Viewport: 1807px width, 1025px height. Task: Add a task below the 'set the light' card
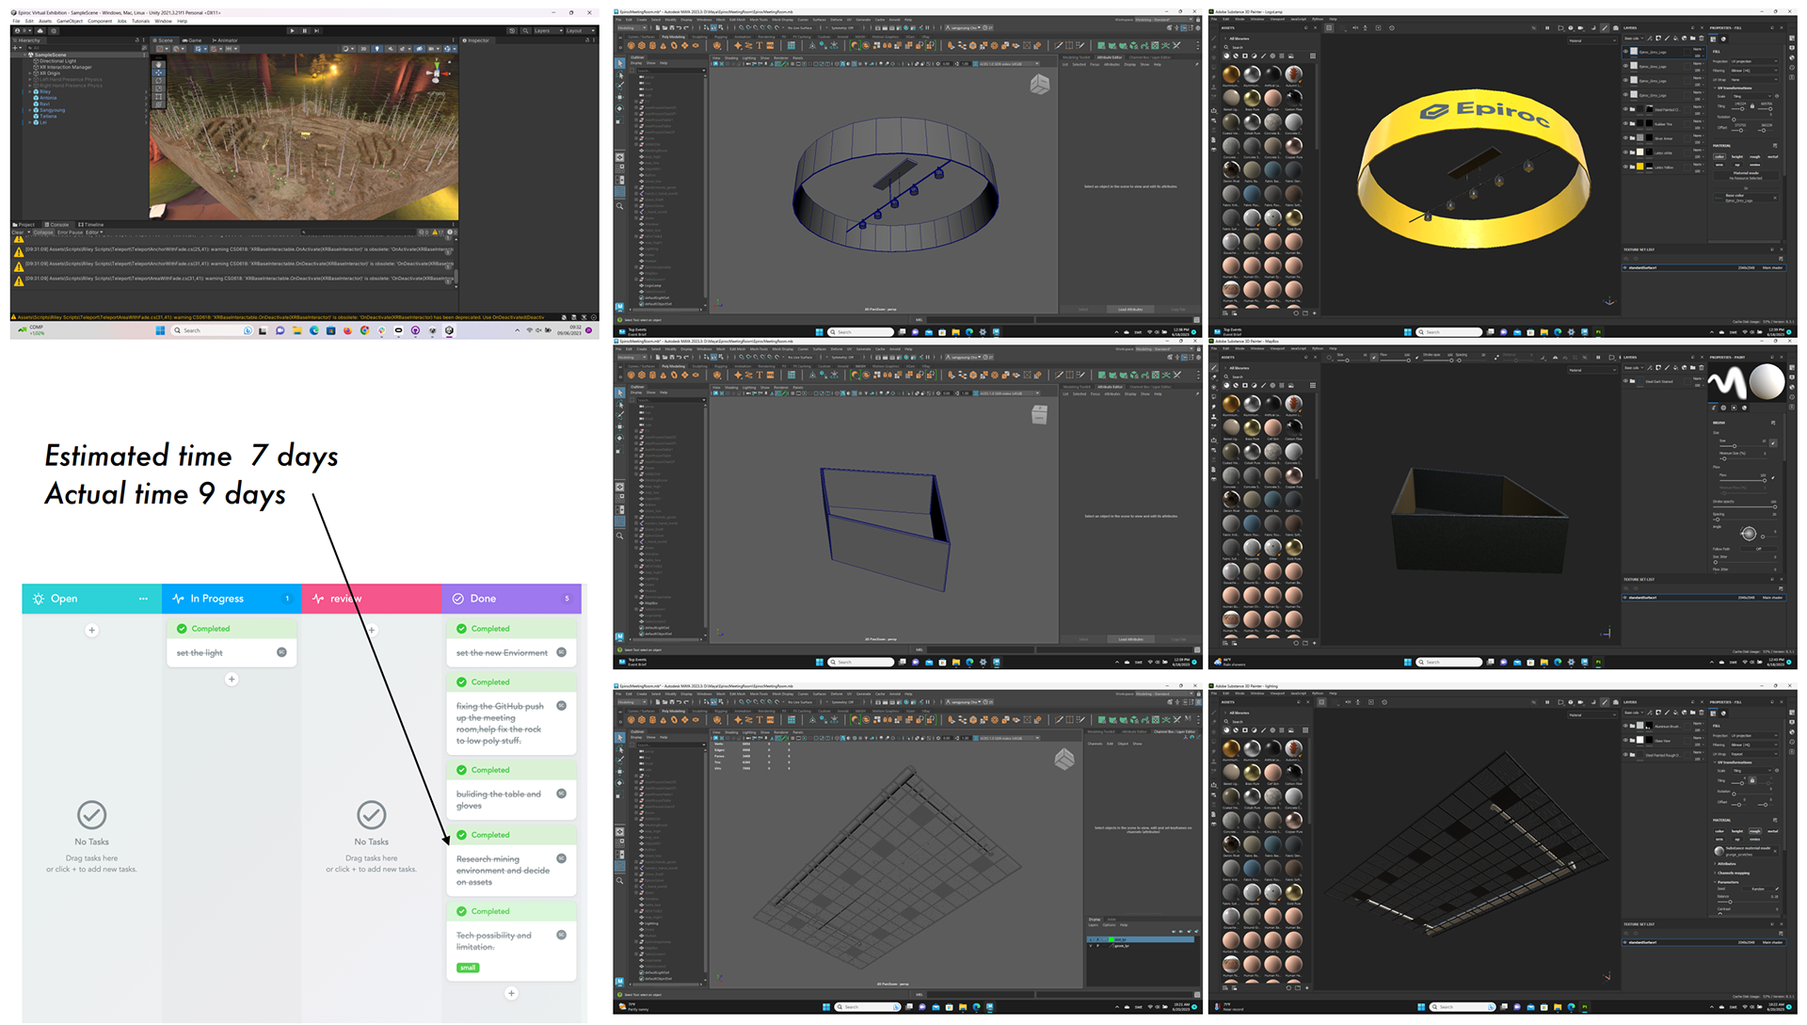(x=232, y=680)
